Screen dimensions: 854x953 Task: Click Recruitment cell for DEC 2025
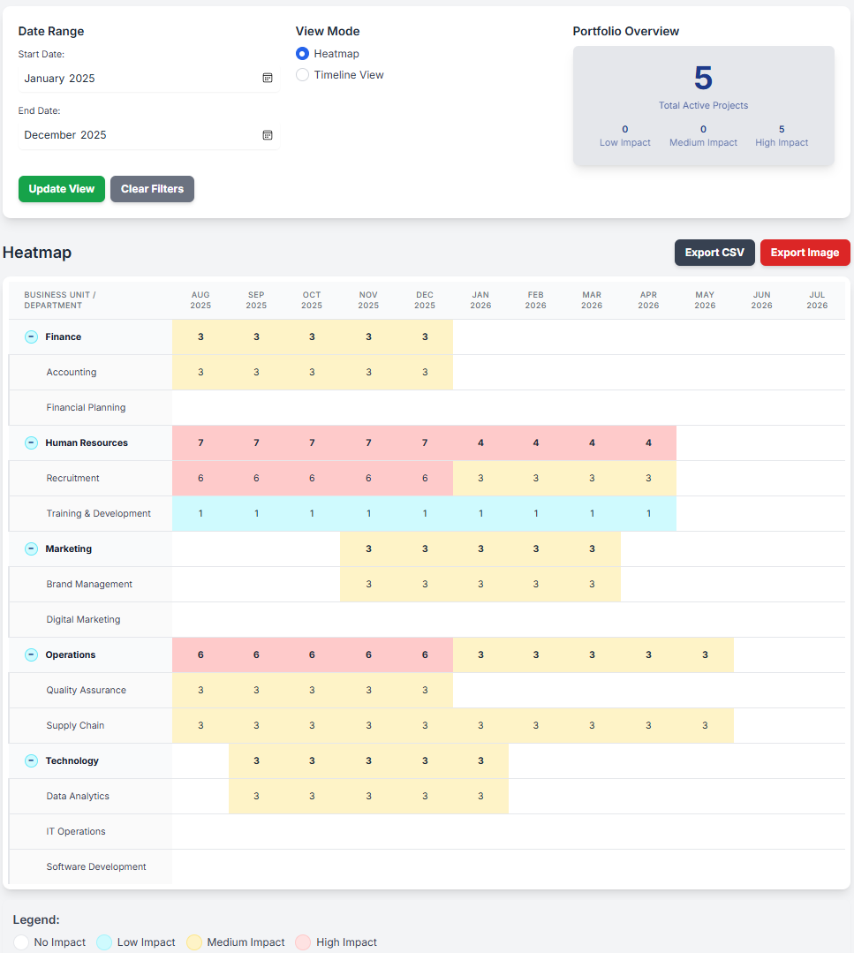[425, 479]
